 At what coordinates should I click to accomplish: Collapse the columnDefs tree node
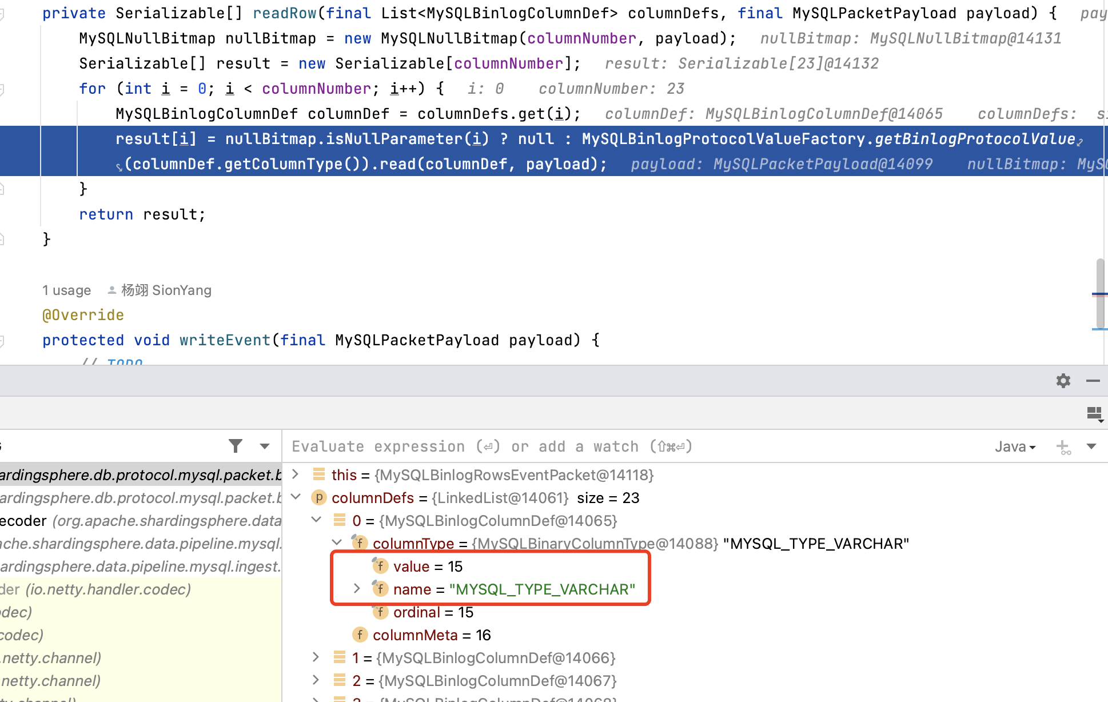296,497
